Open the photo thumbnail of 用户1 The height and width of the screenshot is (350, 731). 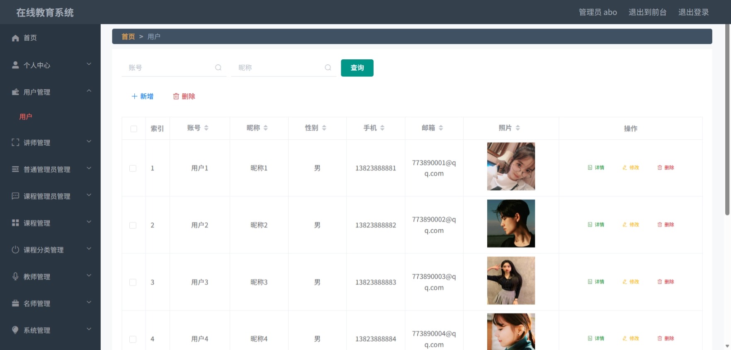(511, 166)
